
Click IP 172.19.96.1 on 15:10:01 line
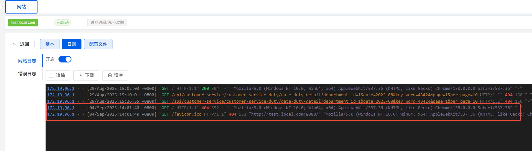pyautogui.click(x=61, y=95)
